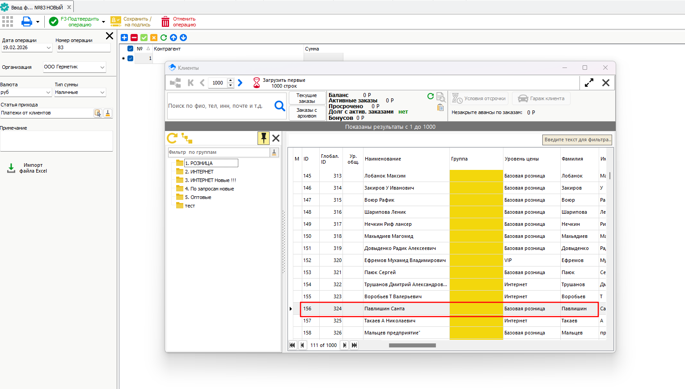Viewport: 685px width, 389px height.
Task: Toggle the header select-all checkbox
Action: point(131,49)
